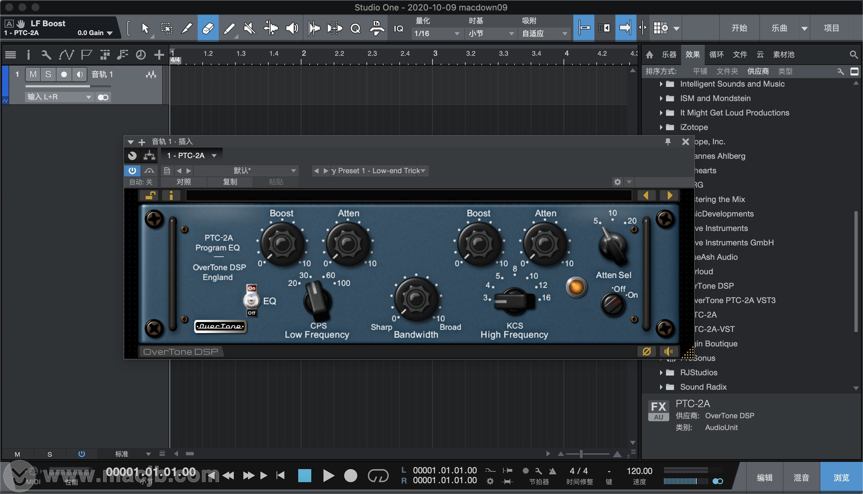This screenshot has height=494, width=863.
Task: Click 对照 compare button
Action: coord(184,182)
